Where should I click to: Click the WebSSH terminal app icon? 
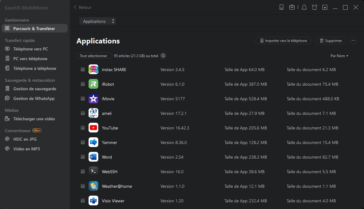coord(93,172)
